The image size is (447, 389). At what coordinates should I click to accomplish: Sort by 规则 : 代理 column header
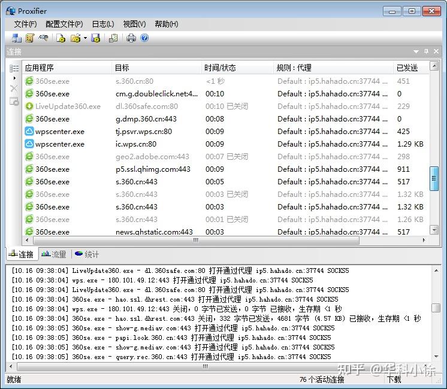pos(333,68)
